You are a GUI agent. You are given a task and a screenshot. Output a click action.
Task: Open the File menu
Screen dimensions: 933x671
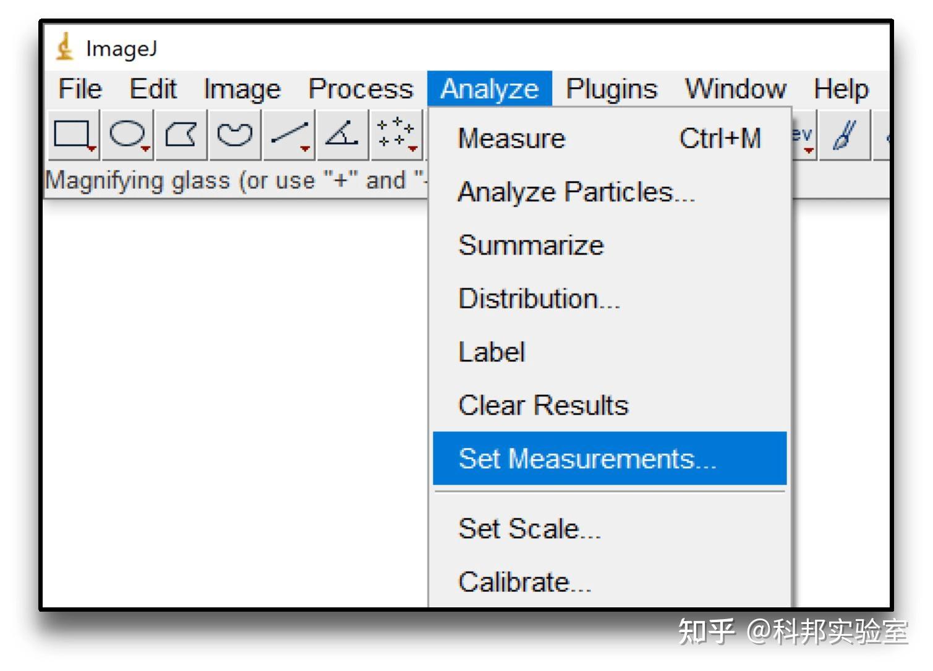pyautogui.click(x=80, y=89)
